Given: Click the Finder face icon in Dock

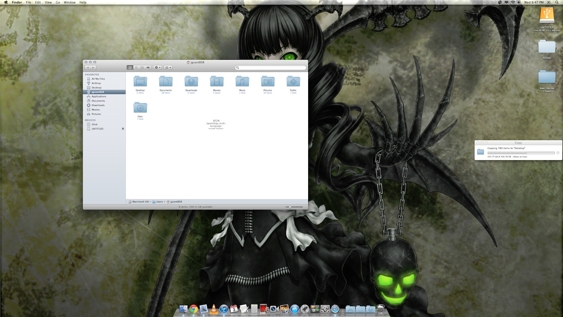Looking at the screenshot, I should pos(184,309).
